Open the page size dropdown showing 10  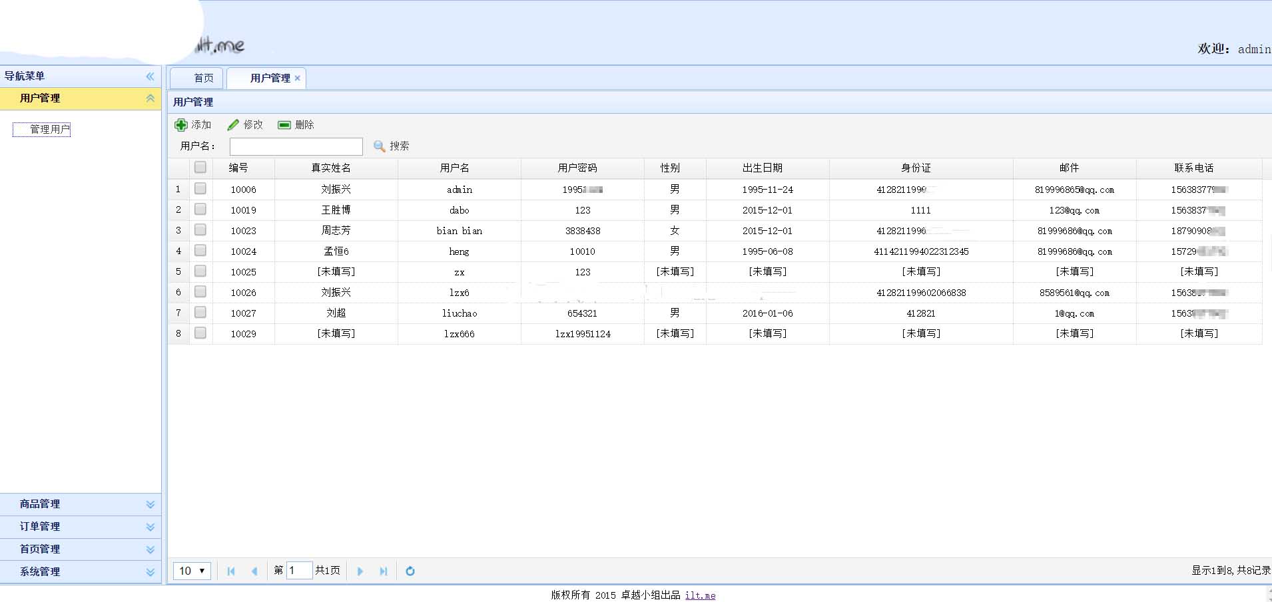pos(192,571)
